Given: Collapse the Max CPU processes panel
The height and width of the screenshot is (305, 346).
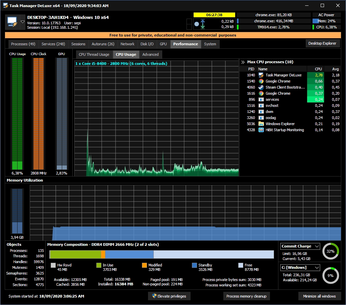Looking at the screenshot, I should pos(243,62).
